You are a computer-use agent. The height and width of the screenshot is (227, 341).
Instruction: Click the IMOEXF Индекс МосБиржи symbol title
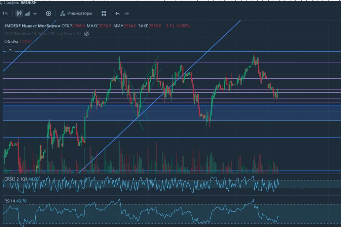point(32,26)
